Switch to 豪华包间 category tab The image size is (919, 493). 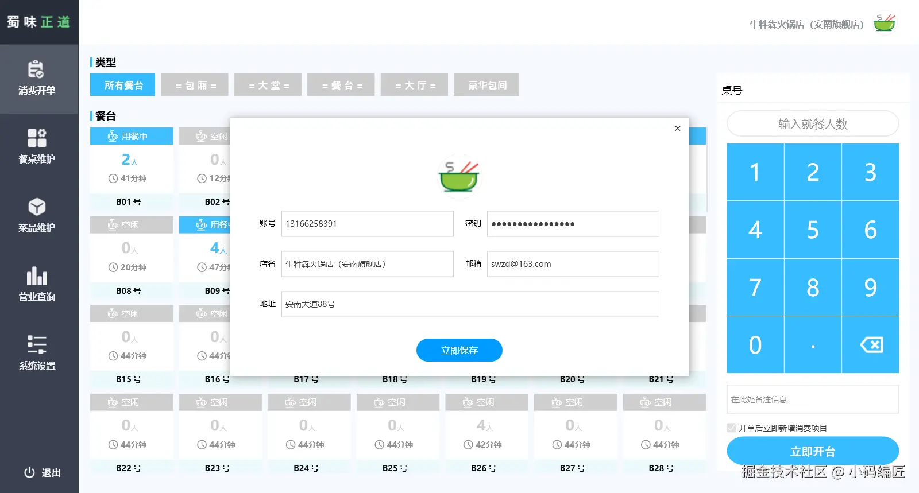click(486, 85)
